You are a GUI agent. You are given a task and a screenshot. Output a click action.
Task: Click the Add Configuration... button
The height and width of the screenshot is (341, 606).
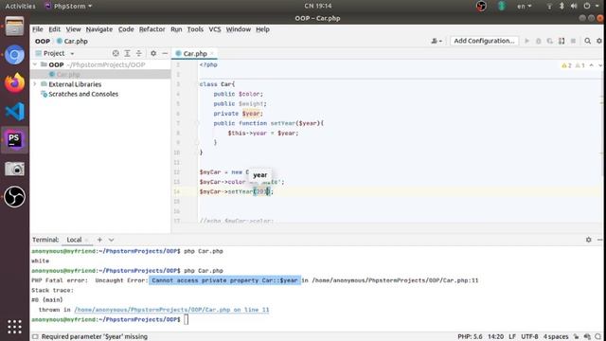484,41
